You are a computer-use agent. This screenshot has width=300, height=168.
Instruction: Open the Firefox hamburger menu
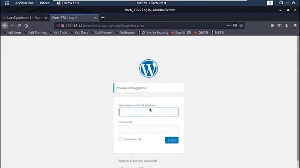click(x=295, y=26)
